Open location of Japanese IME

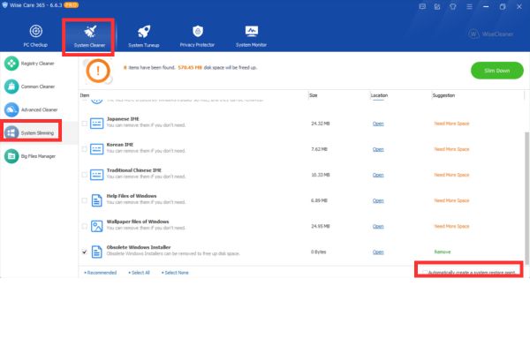point(378,124)
